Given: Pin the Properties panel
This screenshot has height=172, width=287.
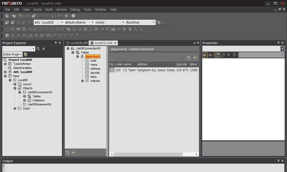Looking at the screenshot, I should [x=278, y=43].
